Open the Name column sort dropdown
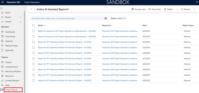This screenshot has width=199, height=93. click(46, 25)
